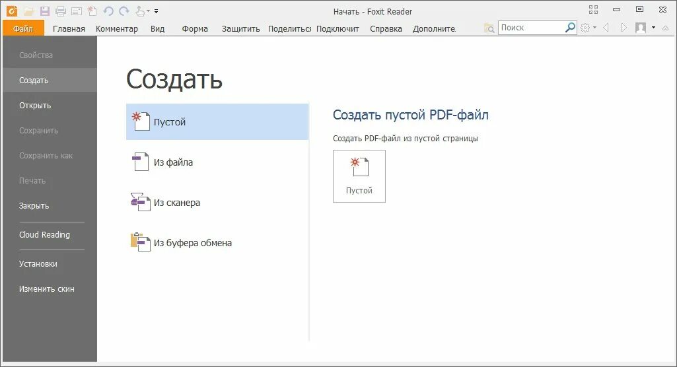Open the Дополните tab
The height and width of the screenshot is (367, 677).
tap(434, 29)
